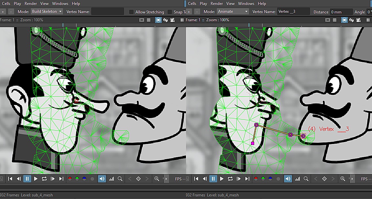Click zoom in icon in left viewer
372x199 pixels.
pyautogui.click(x=157, y=179)
